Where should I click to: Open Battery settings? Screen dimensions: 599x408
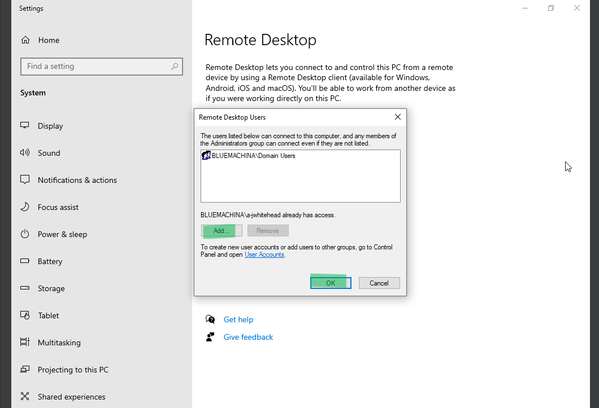pos(50,261)
